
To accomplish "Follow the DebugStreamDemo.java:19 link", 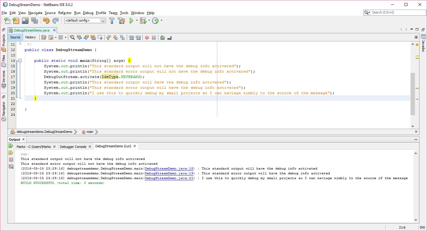I will [169, 173].
